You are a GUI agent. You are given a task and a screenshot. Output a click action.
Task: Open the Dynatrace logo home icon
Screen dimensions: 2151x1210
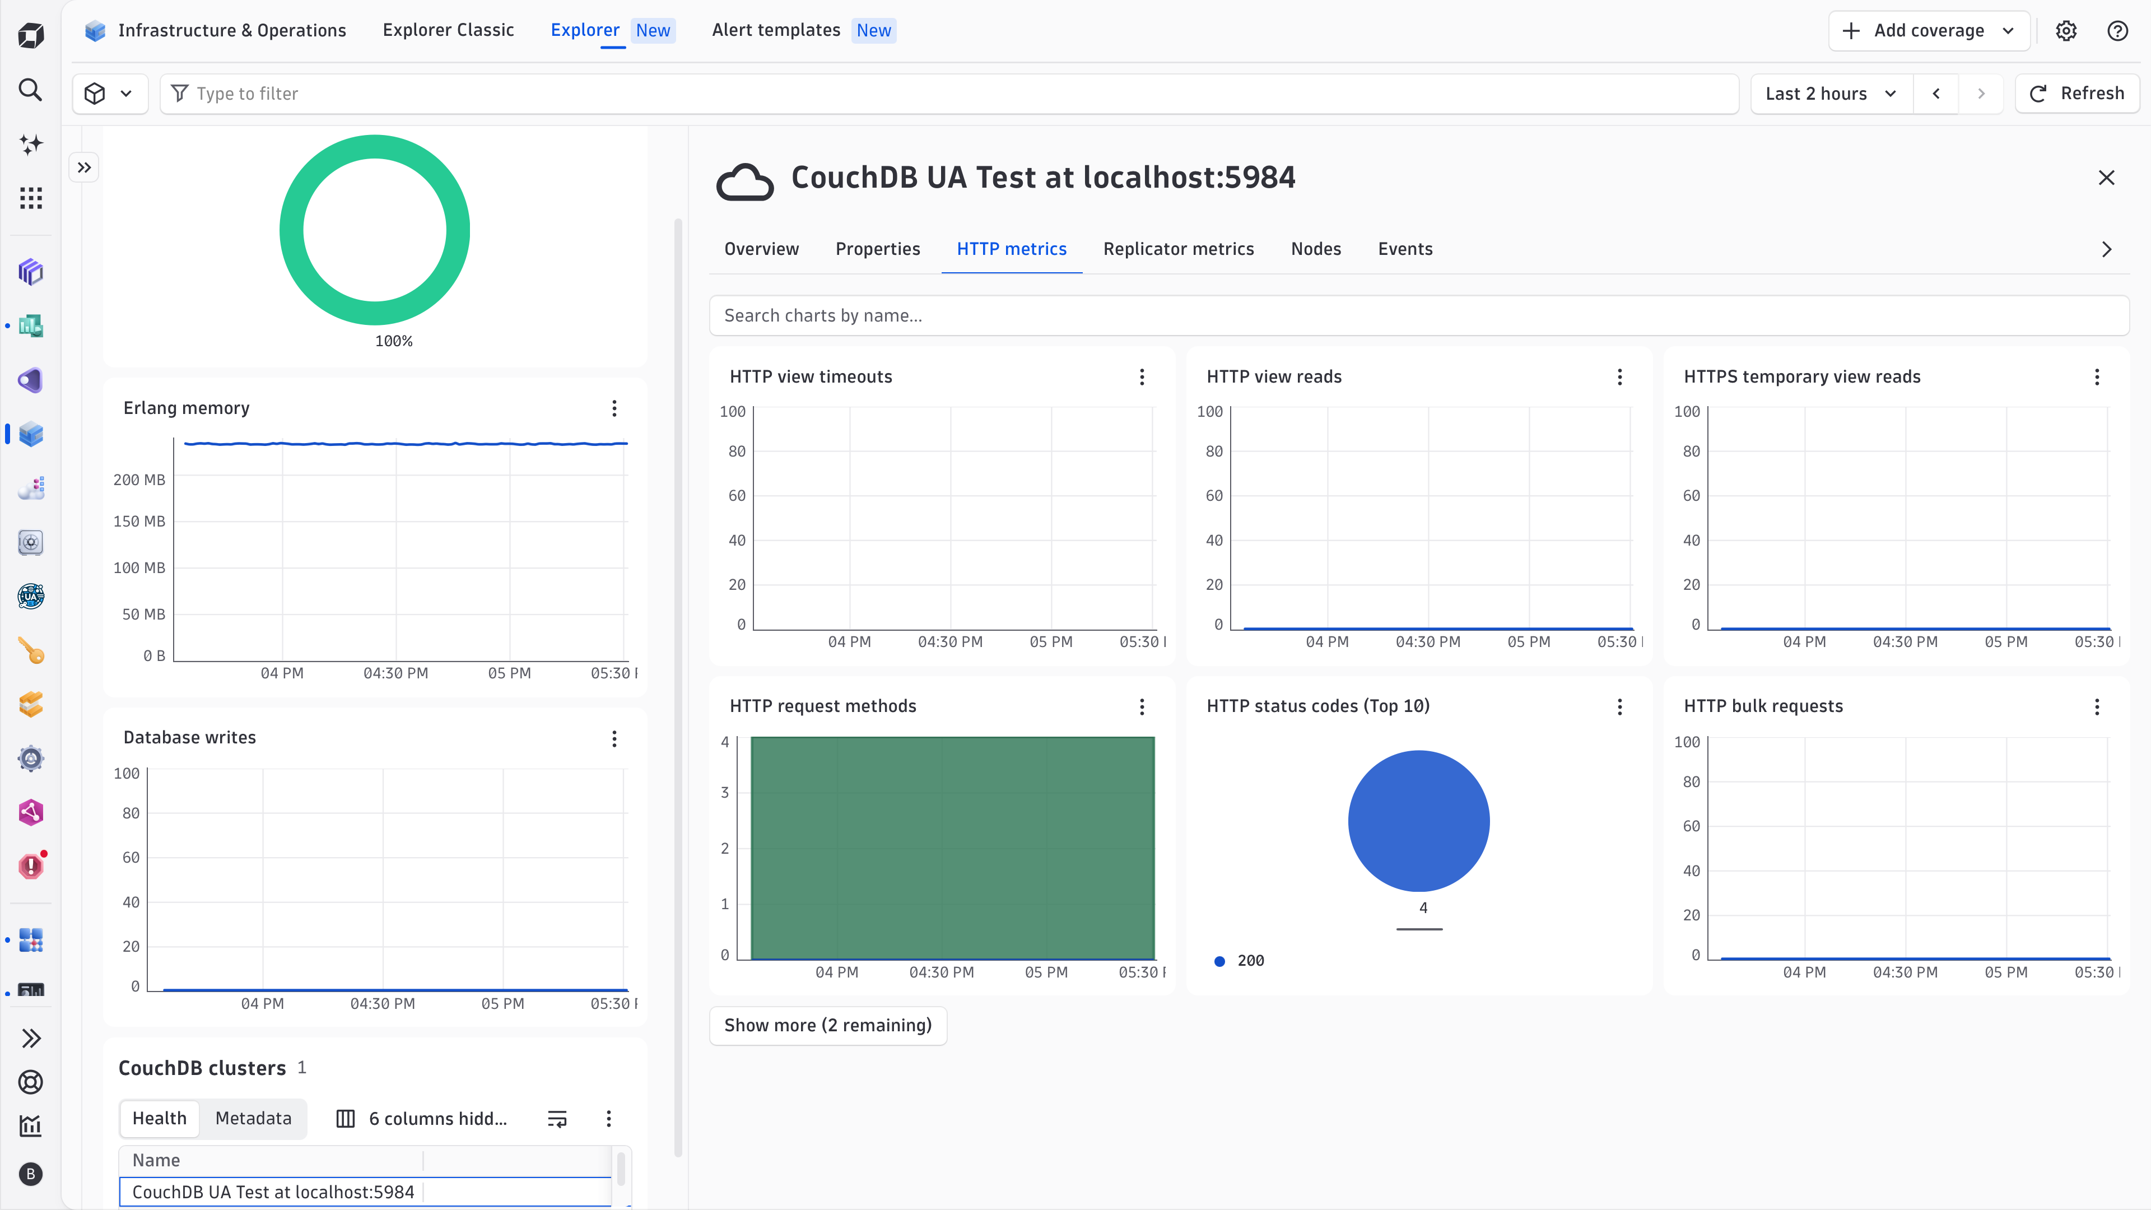(31, 35)
